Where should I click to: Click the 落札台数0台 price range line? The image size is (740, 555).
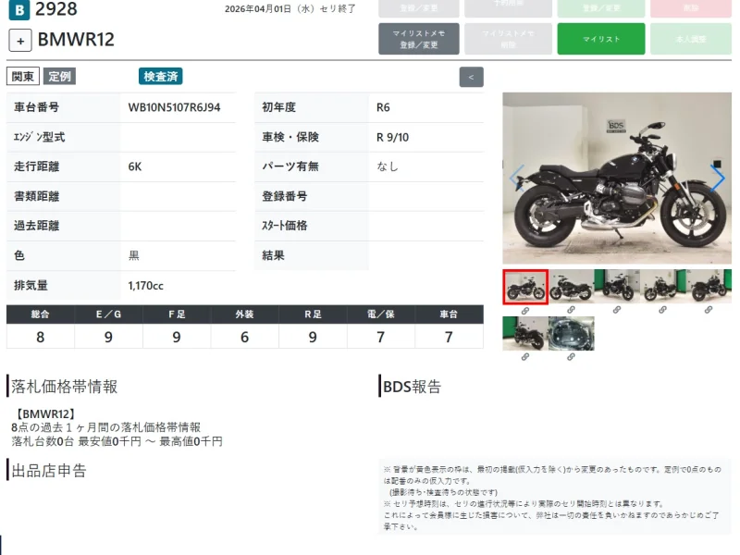click(x=117, y=442)
